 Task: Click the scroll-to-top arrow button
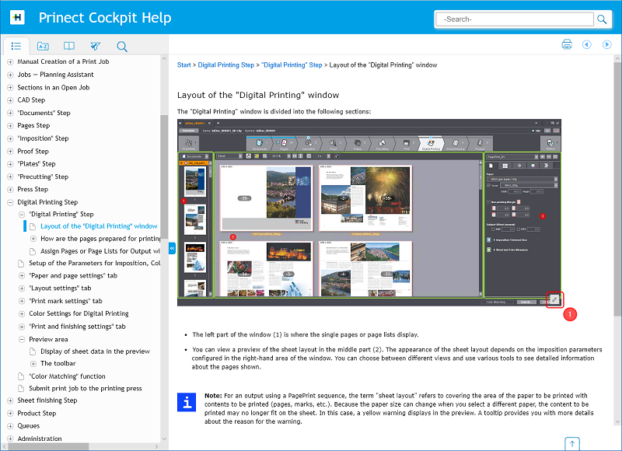tap(572, 443)
